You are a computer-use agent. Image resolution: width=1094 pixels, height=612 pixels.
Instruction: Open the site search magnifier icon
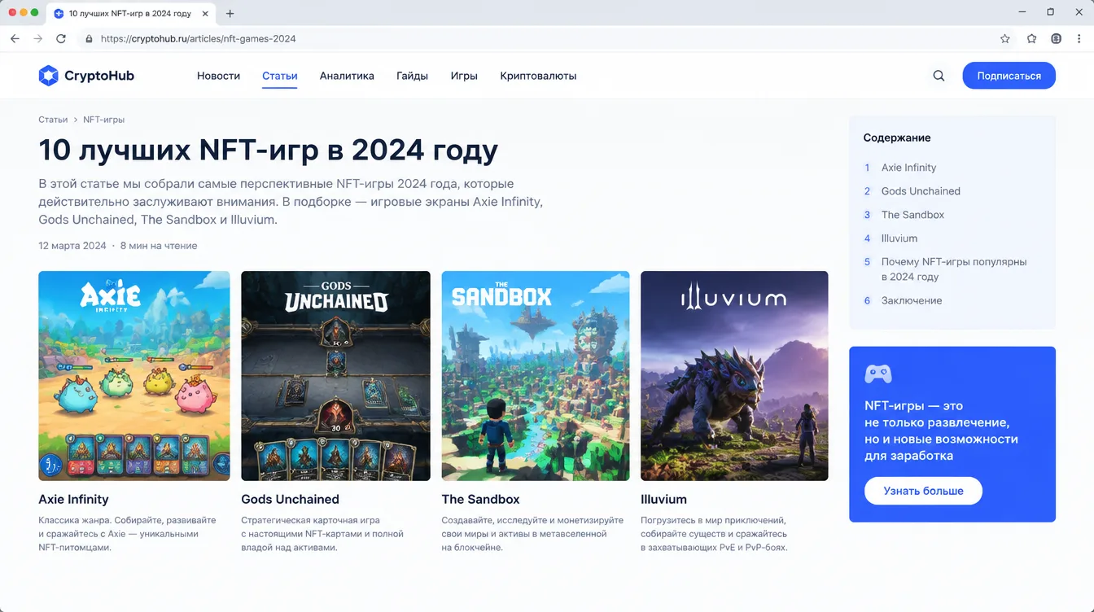pos(939,76)
